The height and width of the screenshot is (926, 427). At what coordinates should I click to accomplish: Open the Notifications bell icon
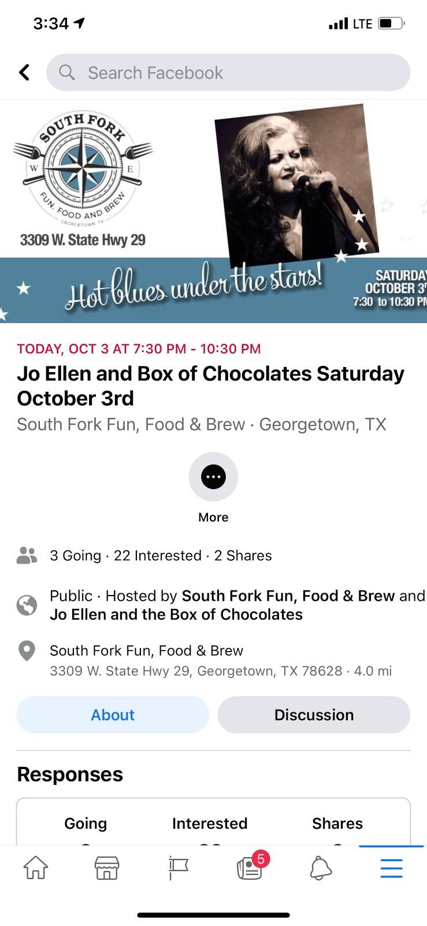pyautogui.click(x=321, y=868)
